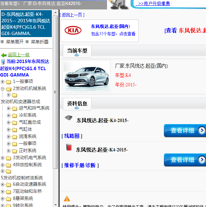The height and width of the screenshot is (207, 206).
Task: Select 菜单展开 menu option
Action: (x=14, y=42)
